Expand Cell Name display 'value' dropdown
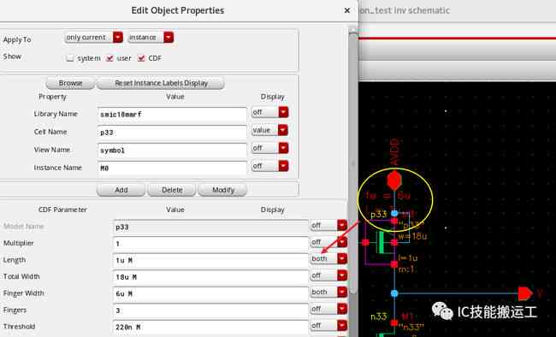556x337 pixels. click(269, 130)
